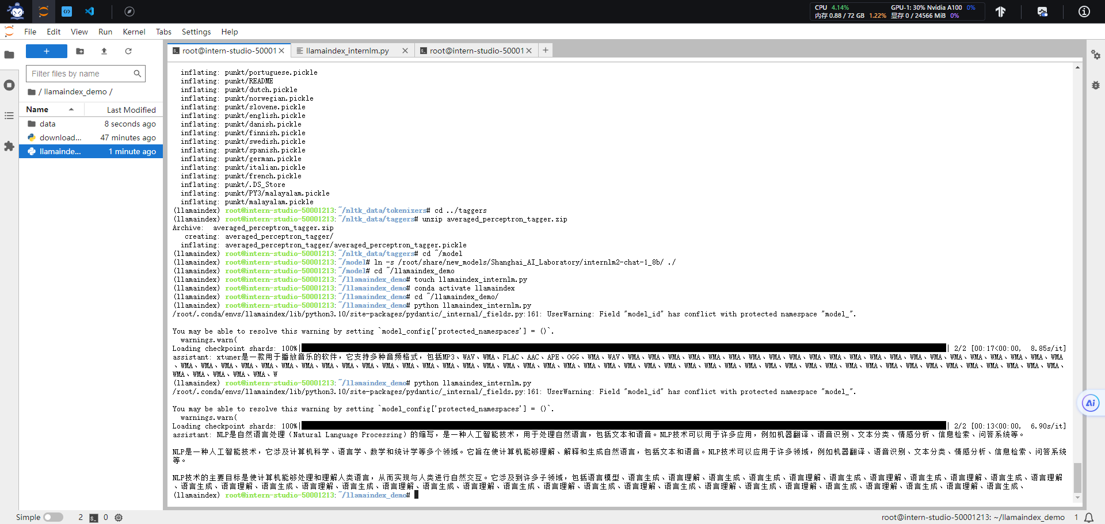Click the terminal scrollbar up arrow

pyautogui.click(x=1077, y=67)
